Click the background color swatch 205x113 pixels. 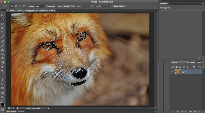pyautogui.click(x=4, y=105)
